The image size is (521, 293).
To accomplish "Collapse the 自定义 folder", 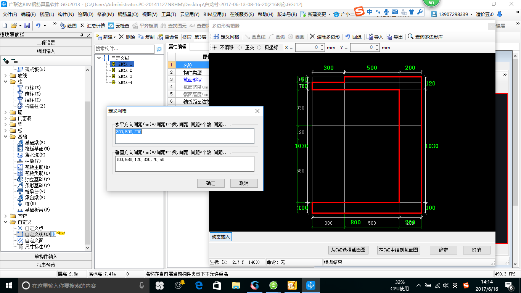I will pyautogui.click(x=5, y=222).
